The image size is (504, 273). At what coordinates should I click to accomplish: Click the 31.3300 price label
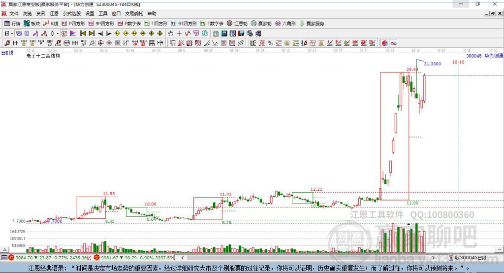click(432, 64)
